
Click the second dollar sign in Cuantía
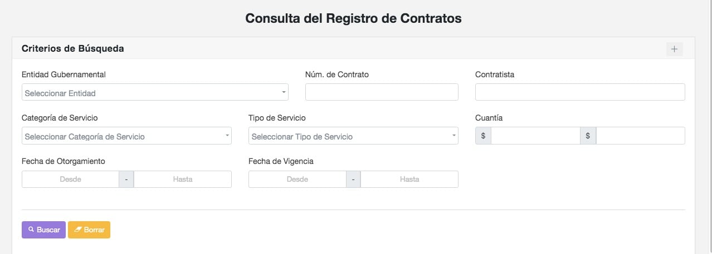click(588, 136)
